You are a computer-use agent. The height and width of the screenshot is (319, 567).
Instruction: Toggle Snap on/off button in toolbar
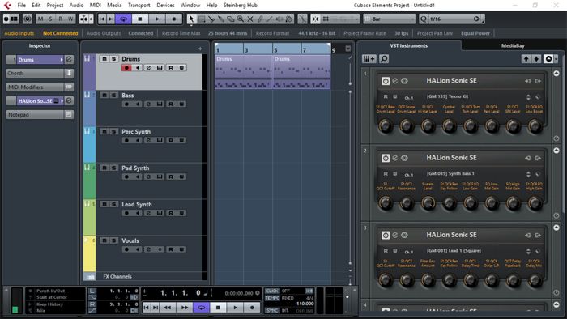tap(315, 19)
